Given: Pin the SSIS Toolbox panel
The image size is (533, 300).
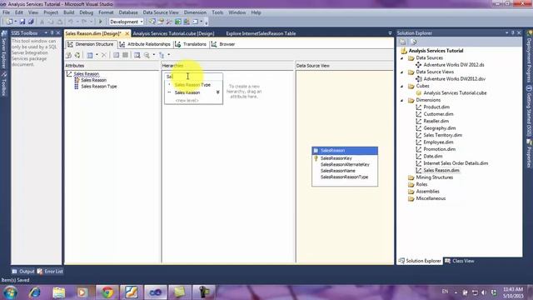Looking at the screenshot, I should click(52, 33).
